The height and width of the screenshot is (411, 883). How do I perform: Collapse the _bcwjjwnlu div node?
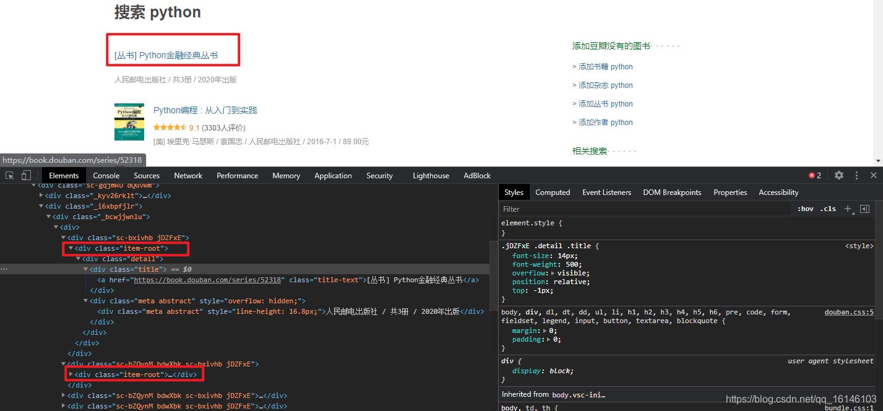[x=48, y=217]
